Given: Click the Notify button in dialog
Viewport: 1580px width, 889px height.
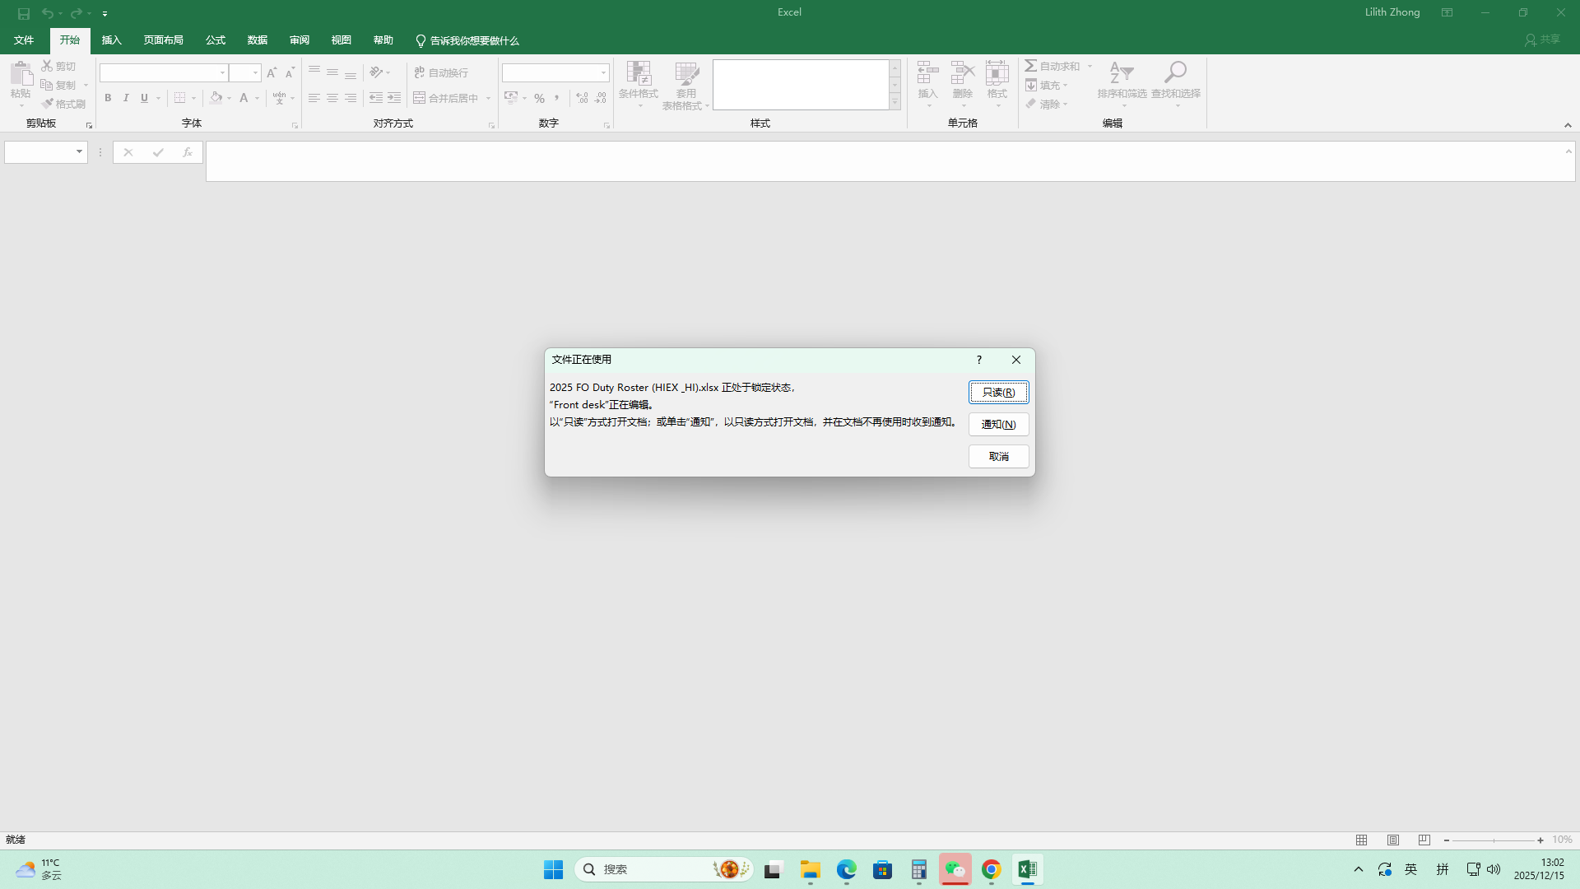Looking at the screenshot, I should point(998,424).
